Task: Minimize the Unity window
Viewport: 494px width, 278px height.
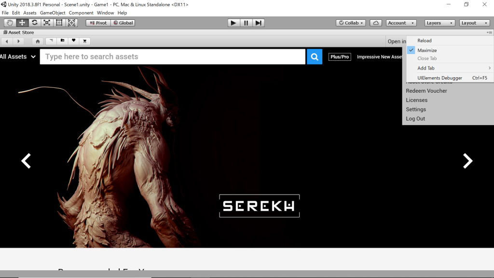Action: coord(449,4)
